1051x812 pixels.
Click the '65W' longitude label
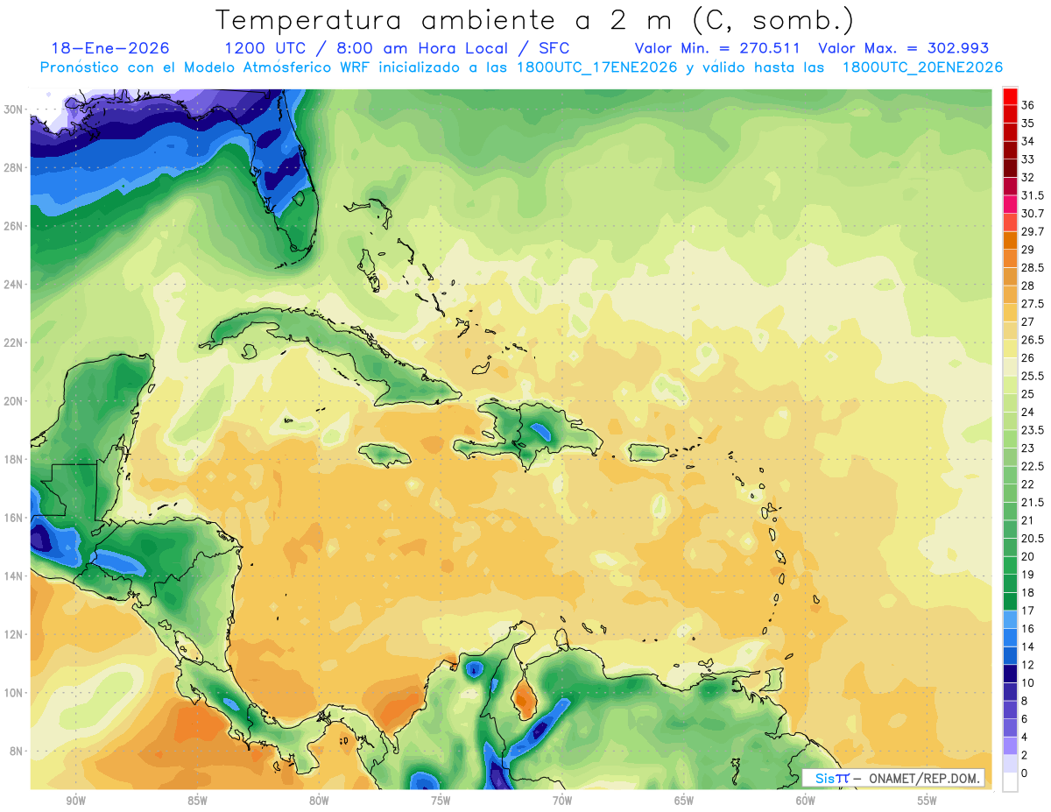684,801
